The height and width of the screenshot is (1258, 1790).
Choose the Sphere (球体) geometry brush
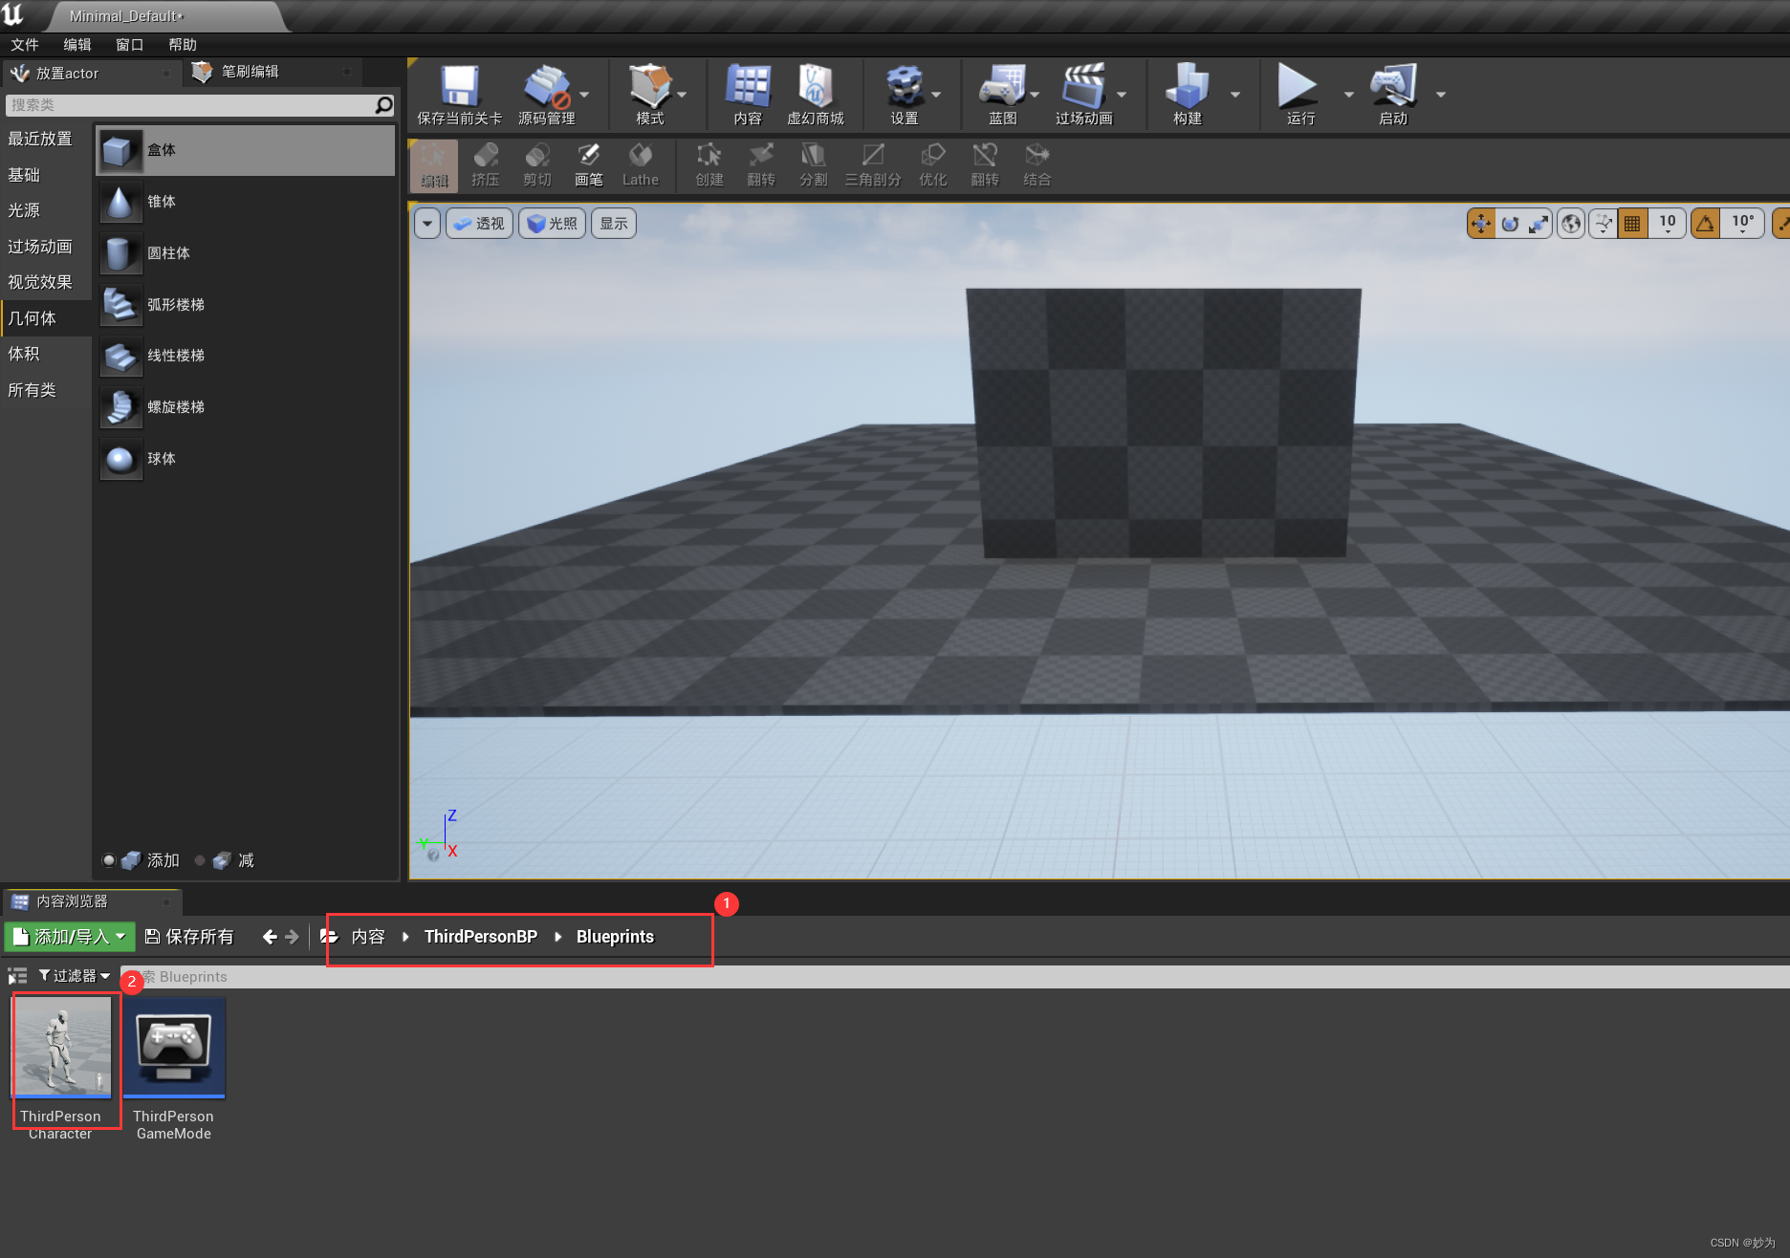tap(246, 459)
